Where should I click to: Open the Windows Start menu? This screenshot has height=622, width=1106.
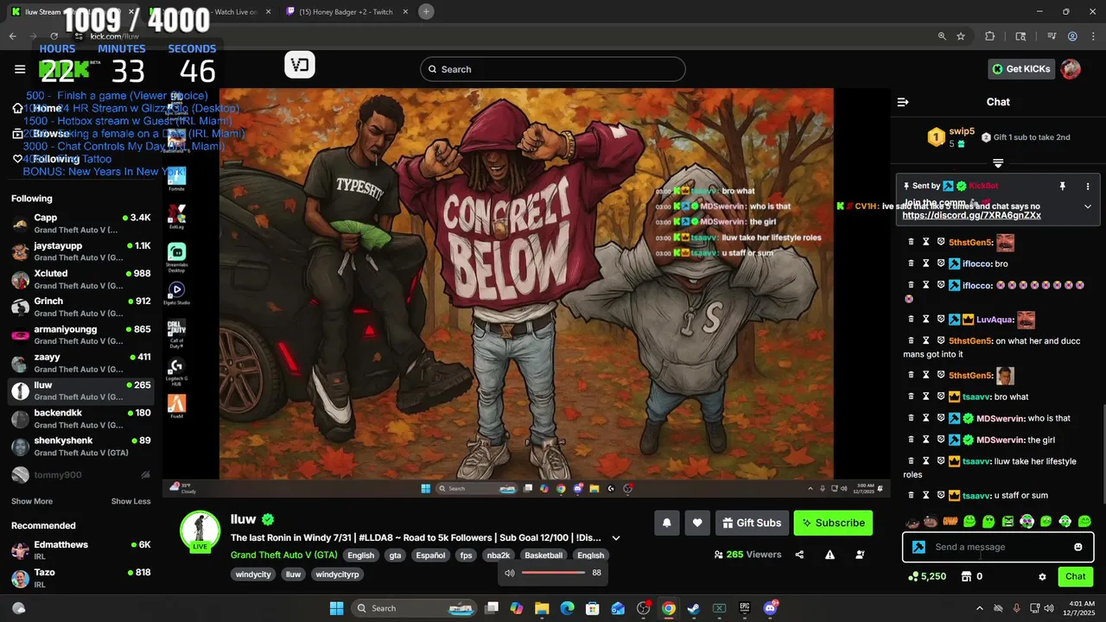pyautogui.click(x=336, y=608)
